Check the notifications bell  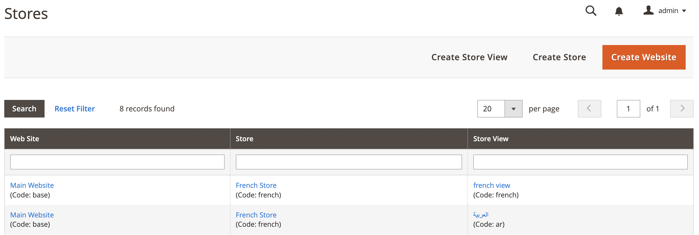pyautogui.click(x=619, y=11)
